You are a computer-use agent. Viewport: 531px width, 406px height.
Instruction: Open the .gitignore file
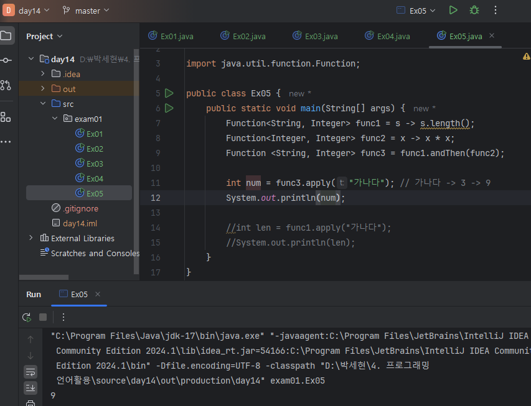click(75, 208)
